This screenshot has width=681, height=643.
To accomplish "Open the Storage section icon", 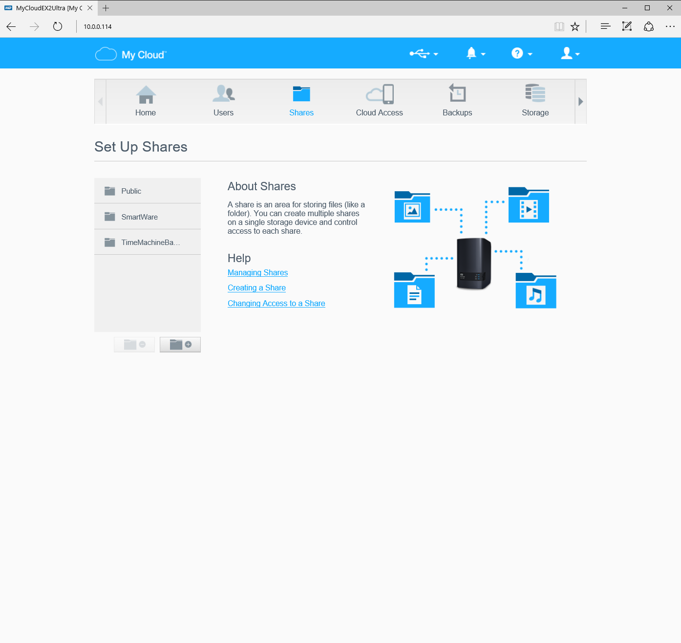I will tap(535, 94).
